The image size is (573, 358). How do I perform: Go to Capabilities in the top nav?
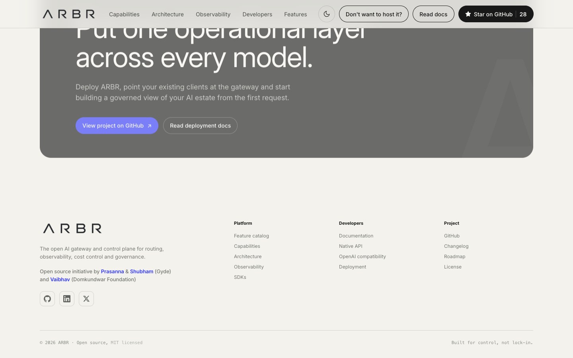124,14
